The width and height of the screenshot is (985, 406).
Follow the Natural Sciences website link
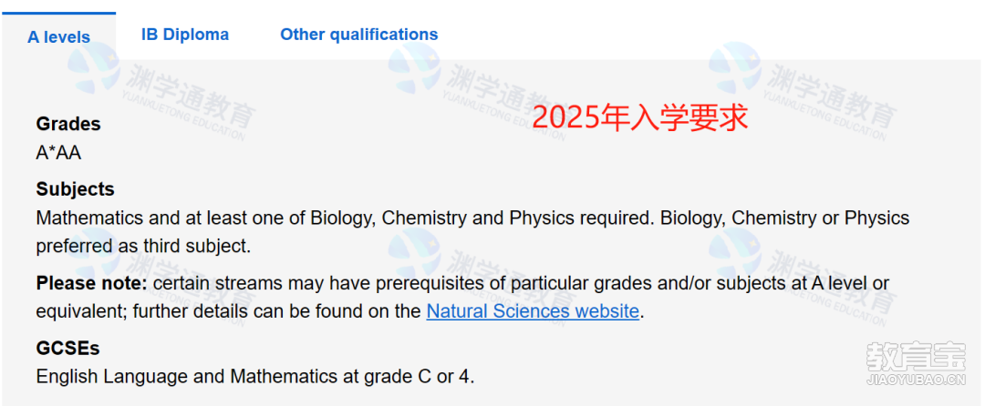532,311
